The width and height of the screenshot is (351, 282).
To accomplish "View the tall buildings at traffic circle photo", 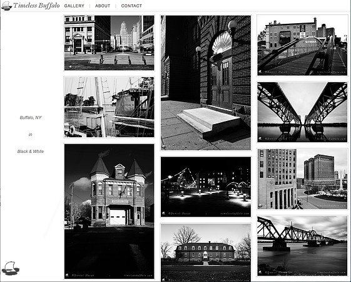I will [x=302, y=179].
